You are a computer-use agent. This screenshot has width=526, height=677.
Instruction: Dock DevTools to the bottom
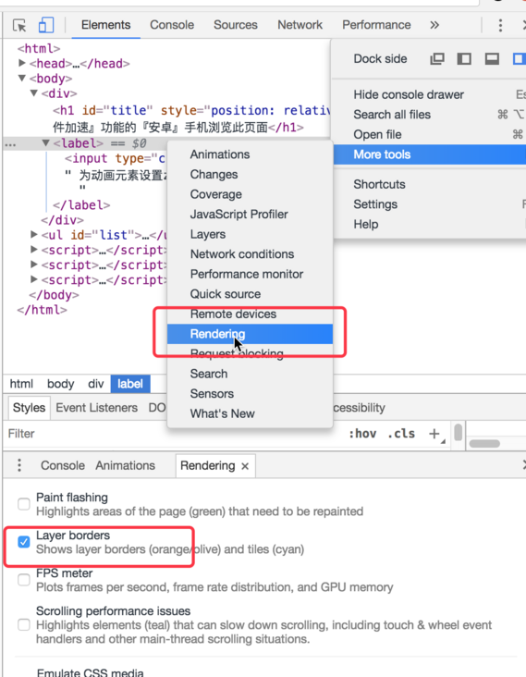coord(492,58)
